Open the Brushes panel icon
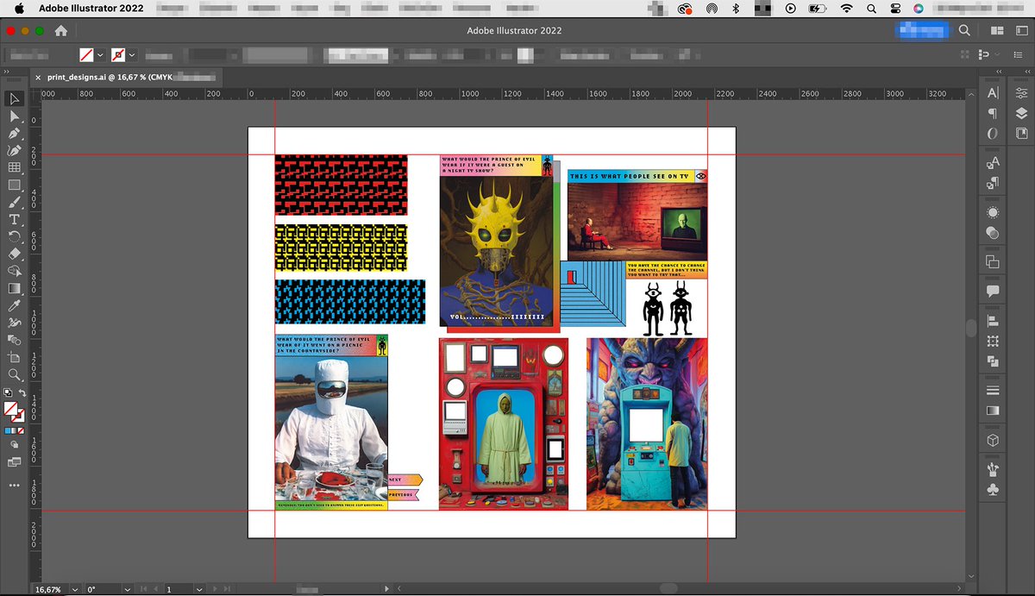The height and width of the screenshot is (596, 1035). pos(993,469)
